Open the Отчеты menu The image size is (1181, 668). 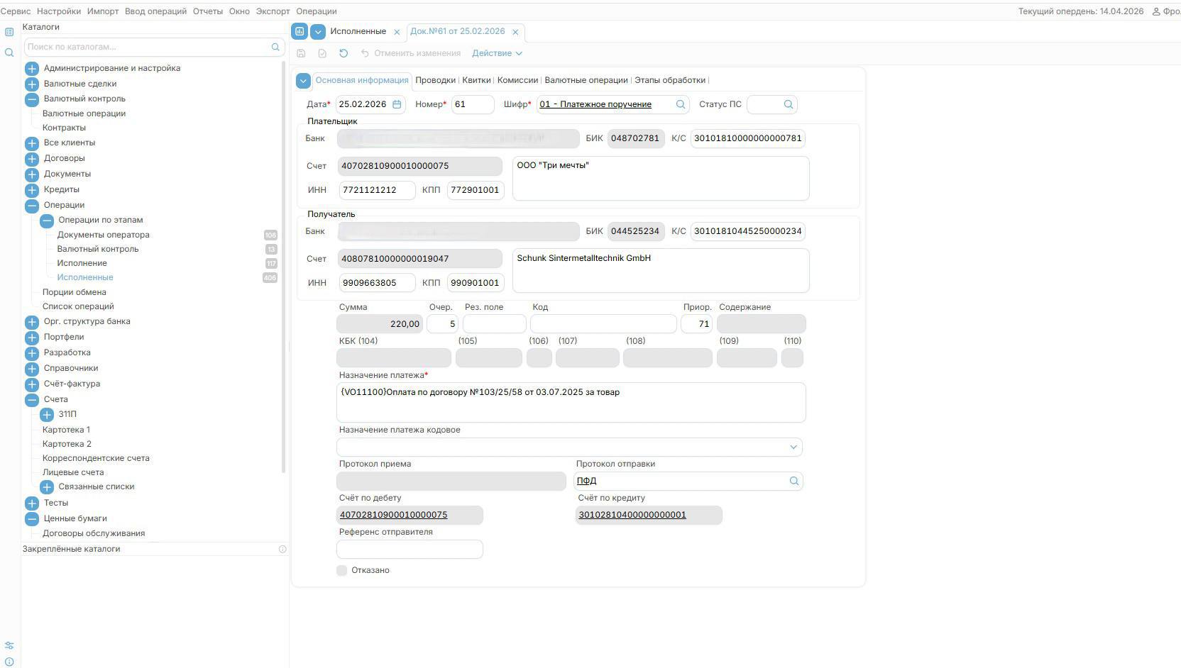click(x=207, y=11)
